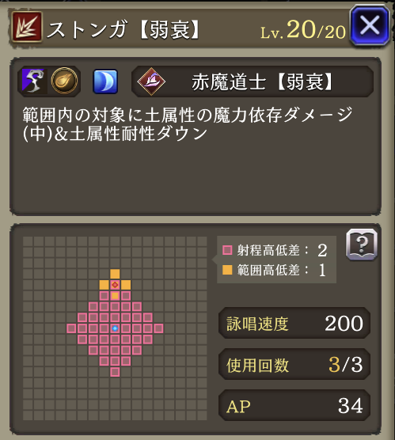Click the ストンガ【弱衰】 title text

(123, 29)
